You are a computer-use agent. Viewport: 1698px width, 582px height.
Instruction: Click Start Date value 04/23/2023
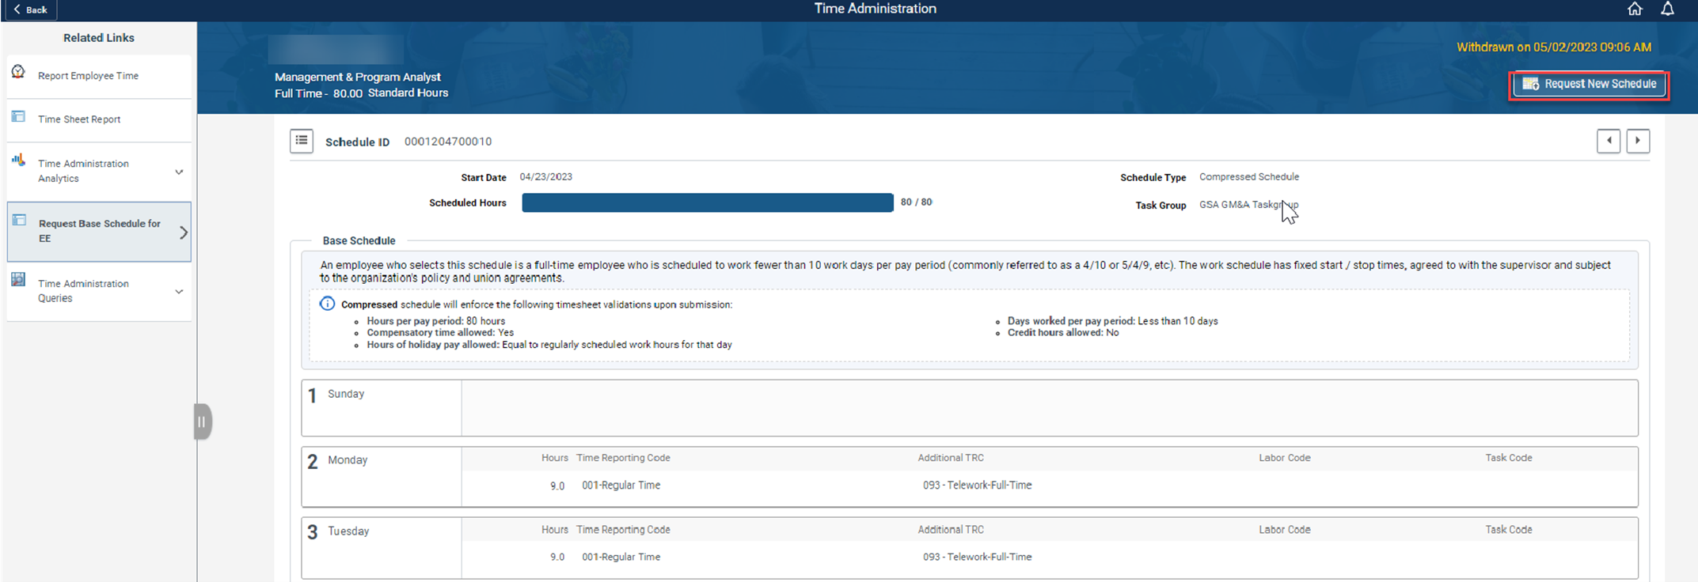545,177
